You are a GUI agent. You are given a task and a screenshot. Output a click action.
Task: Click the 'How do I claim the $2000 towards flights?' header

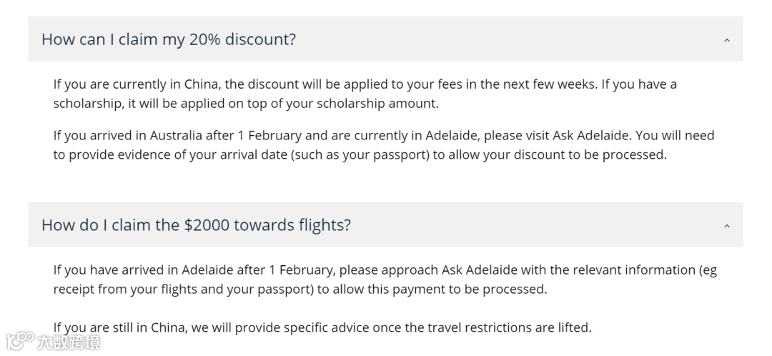tap(196, 225)
